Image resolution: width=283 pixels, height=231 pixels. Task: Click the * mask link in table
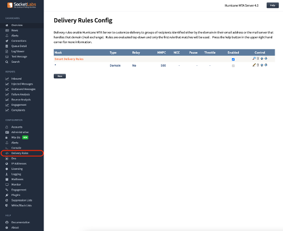coord(55,65)
